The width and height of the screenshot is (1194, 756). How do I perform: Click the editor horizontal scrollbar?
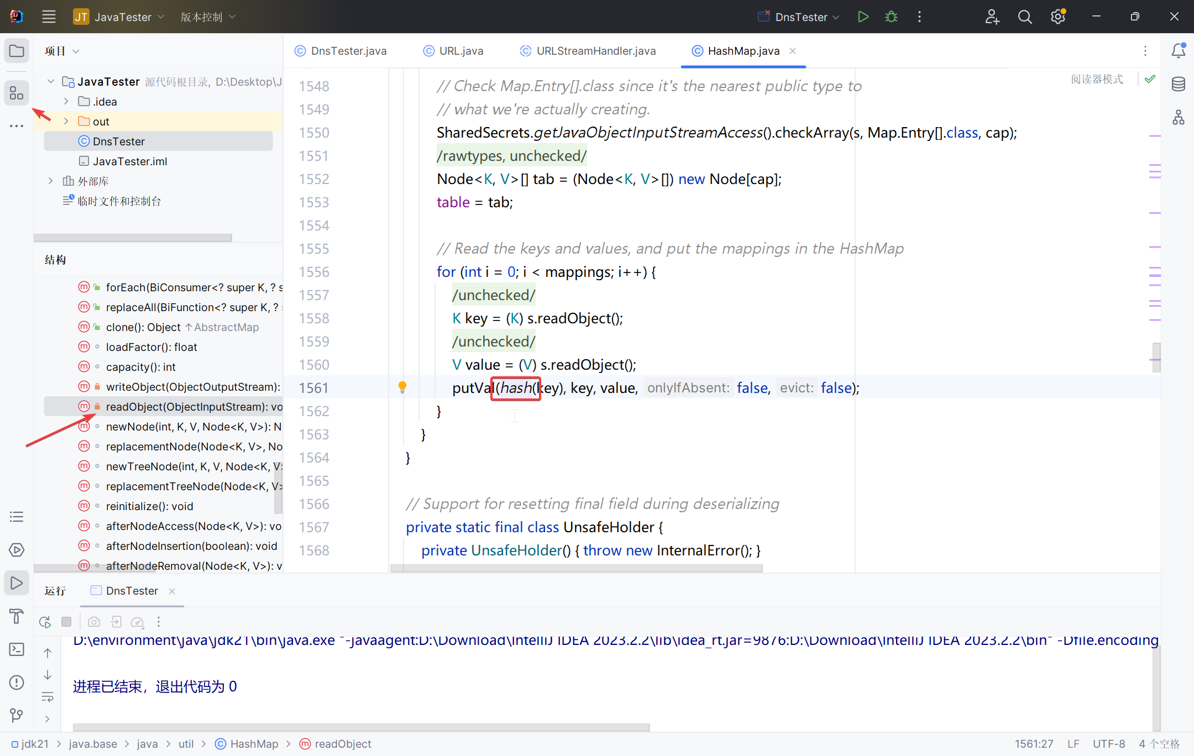(x=576, y=568)
